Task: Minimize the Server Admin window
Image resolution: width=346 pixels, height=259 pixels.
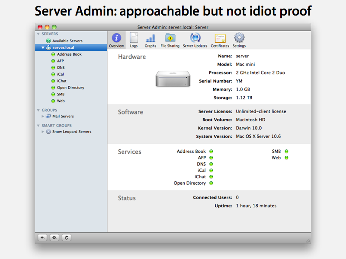Action: [47, 27]
